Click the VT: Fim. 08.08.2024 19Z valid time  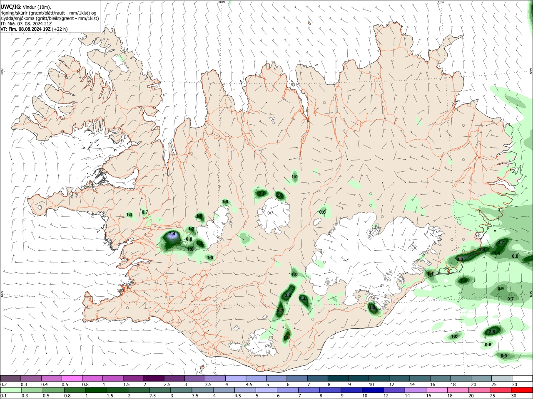pyautogui.click(x=26, y=29)
